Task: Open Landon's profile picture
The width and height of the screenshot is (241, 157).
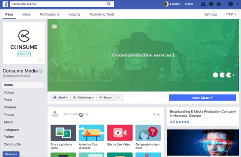Action: (x=165, y=4)
